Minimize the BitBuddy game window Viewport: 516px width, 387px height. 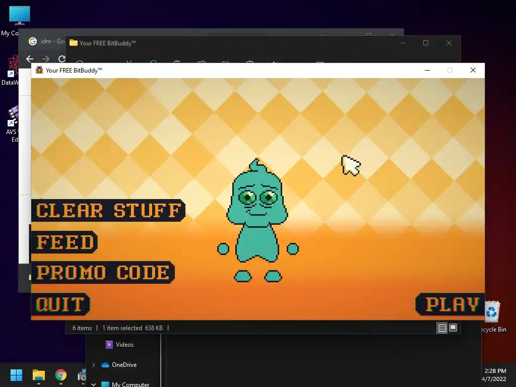pyautogui.click(x=427, y=70)
